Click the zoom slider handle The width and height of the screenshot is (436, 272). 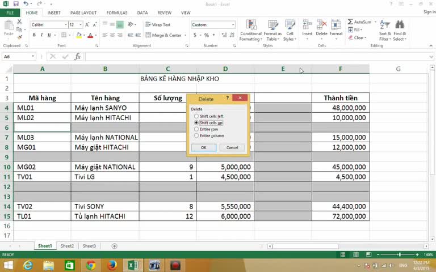click(400, 254)
